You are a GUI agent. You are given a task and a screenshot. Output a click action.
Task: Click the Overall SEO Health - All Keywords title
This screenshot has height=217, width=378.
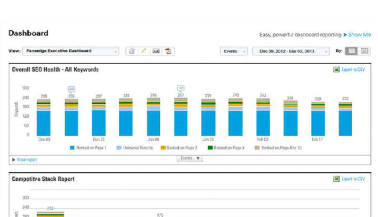[x=55, y=69]
